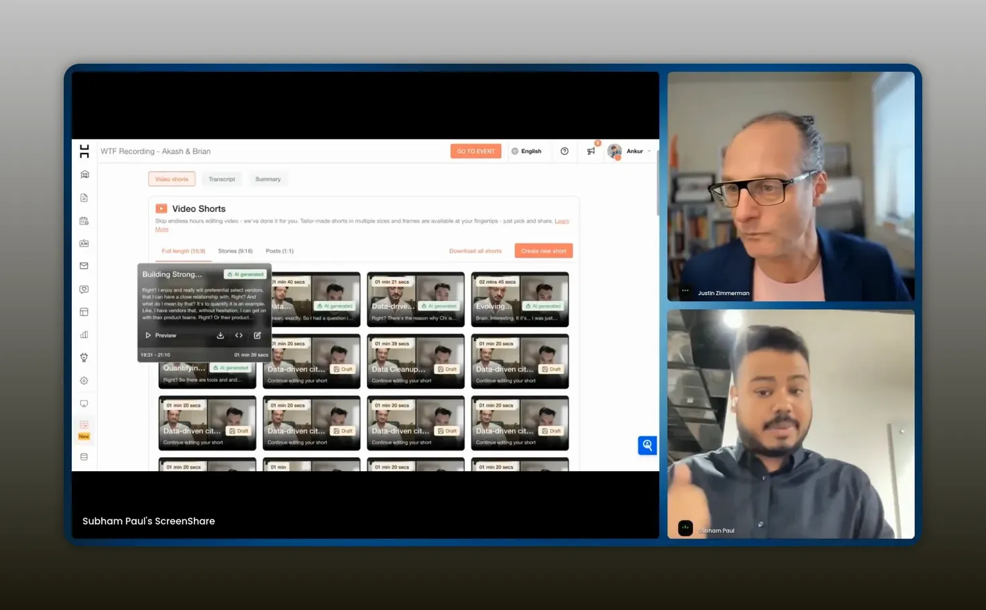Edit the Building Strong short with pencil icon
This screenshot has height=610, width=986.
tap(258, 335)
